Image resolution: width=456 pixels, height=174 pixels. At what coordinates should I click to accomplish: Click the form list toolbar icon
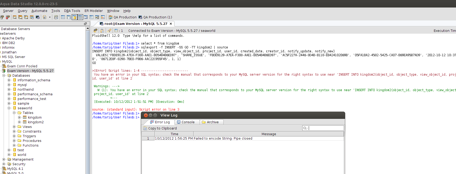(x=91, y=17)
